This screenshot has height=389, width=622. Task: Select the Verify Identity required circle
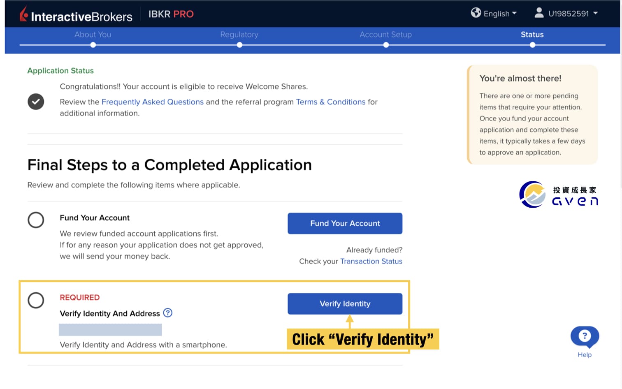36,301
